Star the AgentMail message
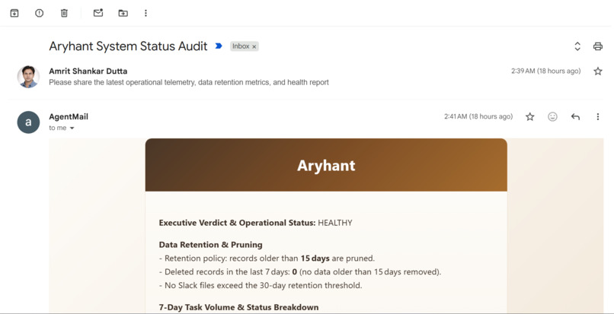 point(529,116)
